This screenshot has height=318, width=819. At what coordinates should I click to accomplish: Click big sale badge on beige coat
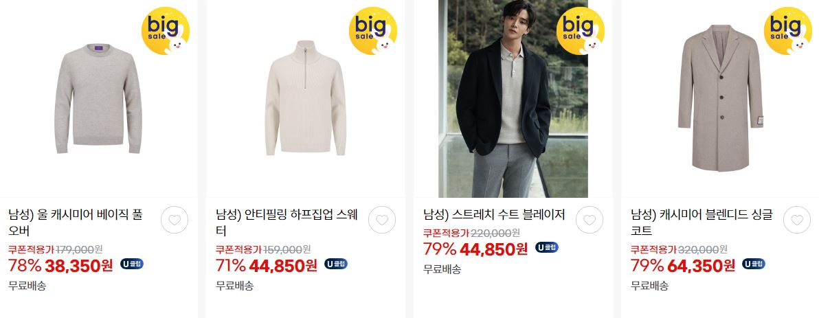787,31
